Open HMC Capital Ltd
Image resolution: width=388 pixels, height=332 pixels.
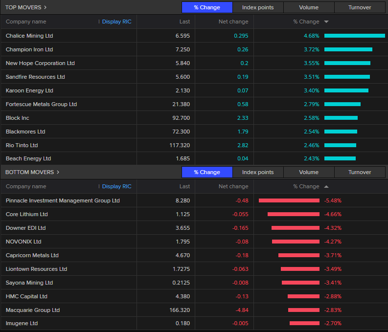26,296
